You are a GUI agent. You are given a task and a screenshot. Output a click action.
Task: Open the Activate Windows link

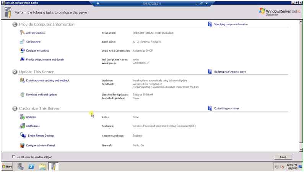tap(36, 33)
